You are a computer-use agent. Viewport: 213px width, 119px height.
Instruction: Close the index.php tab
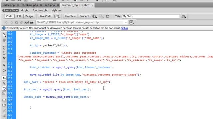click(x=18, y=5)
